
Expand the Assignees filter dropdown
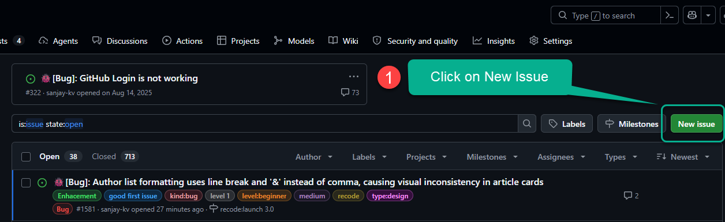[x=562, y=157]
